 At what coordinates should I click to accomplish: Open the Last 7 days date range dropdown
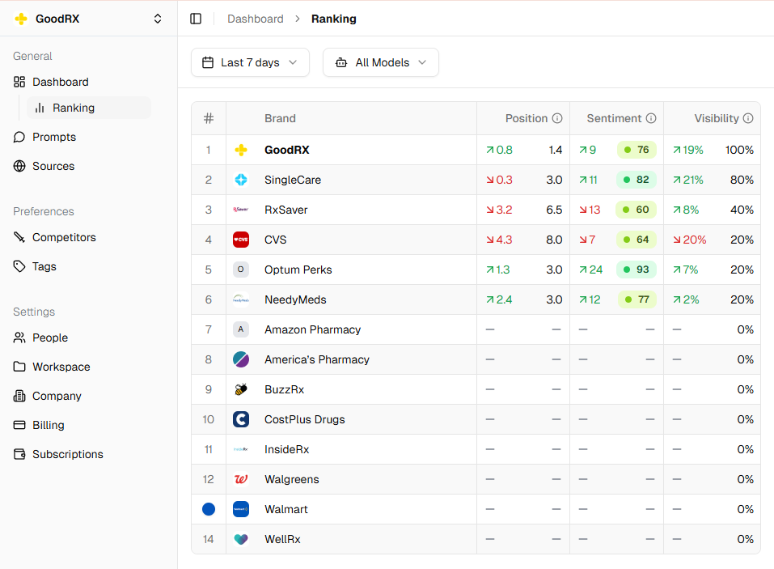pyautogui.click(x=250, y=63)
